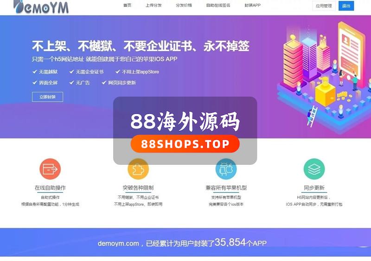
Task: Open the 上传分发 menu item
Action: click(x=154, y=5)
